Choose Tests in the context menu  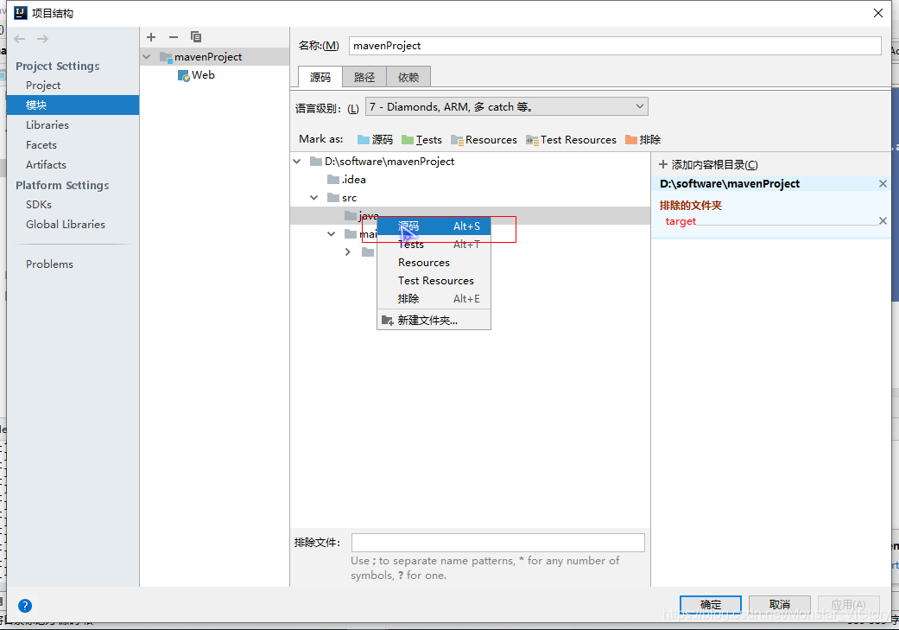(434, 245)
